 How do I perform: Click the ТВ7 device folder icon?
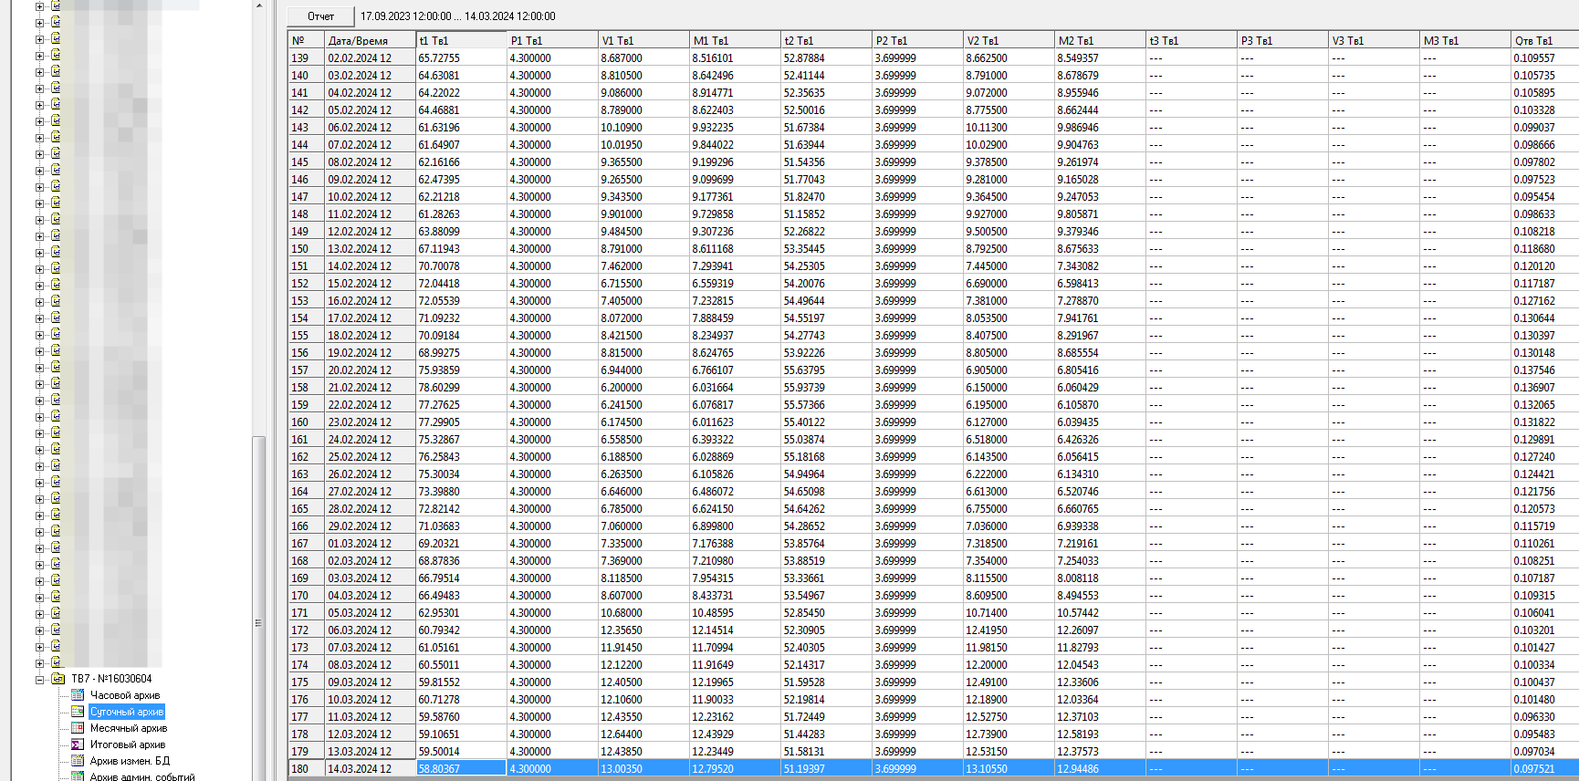tap(58, 679)
